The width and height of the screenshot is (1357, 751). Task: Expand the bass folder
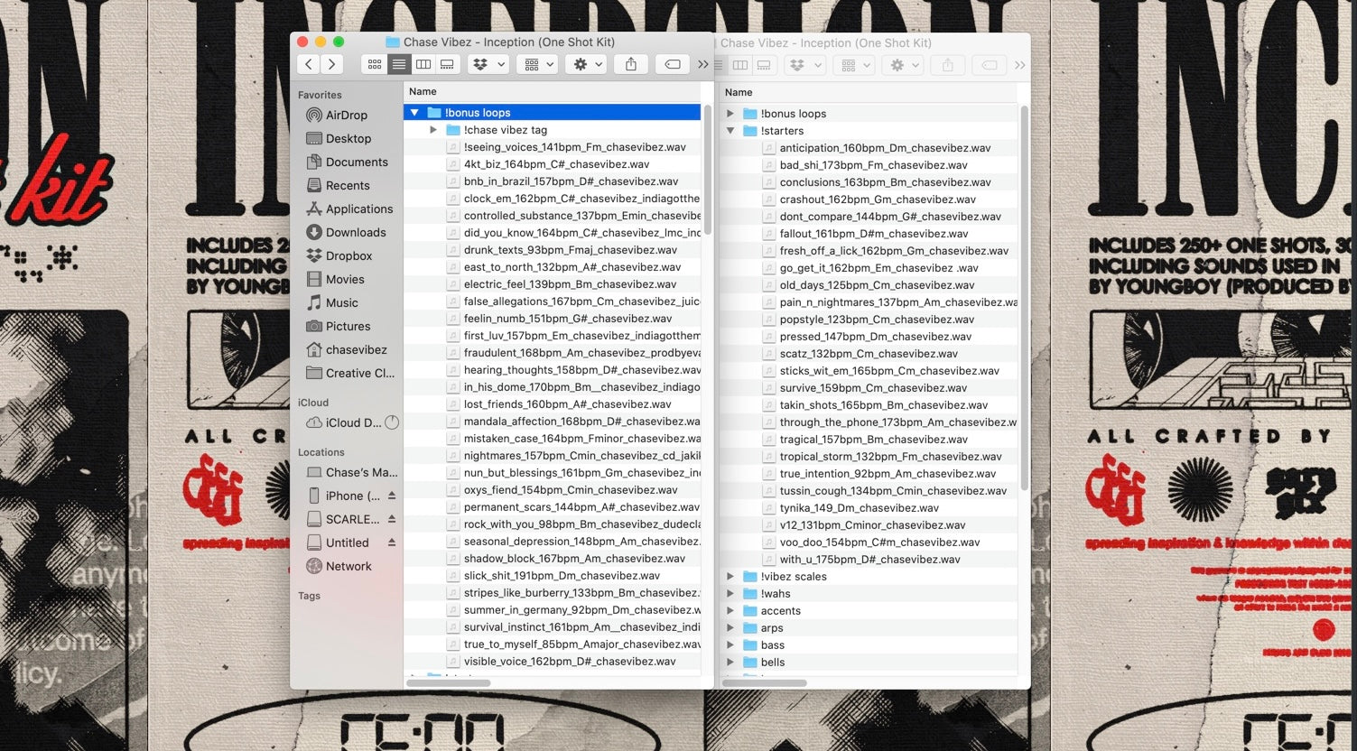pyautogui.click(x=730, y=645)
